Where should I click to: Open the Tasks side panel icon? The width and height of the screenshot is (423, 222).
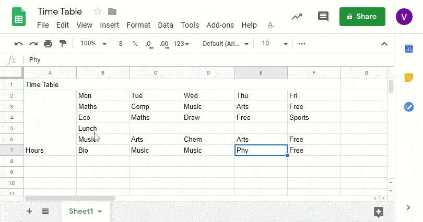(x=409, y=107)
